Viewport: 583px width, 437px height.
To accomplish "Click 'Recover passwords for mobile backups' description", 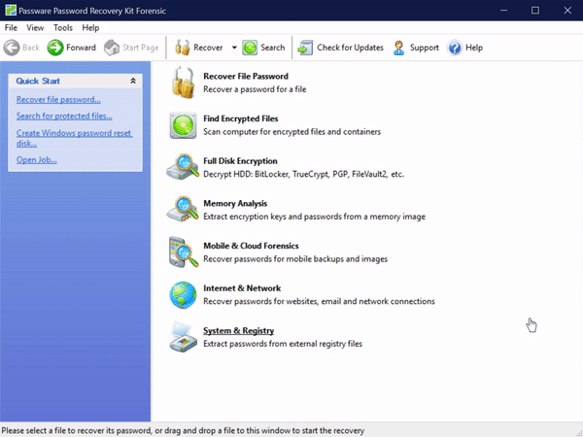I will (295, 258).
